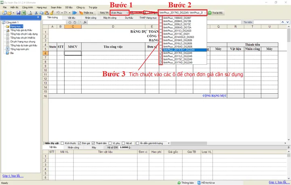This screenshot has height=185, width=291.
Task: Click the Hệ số ĐM spinner arrows
Action: click(x=130, y=147)
